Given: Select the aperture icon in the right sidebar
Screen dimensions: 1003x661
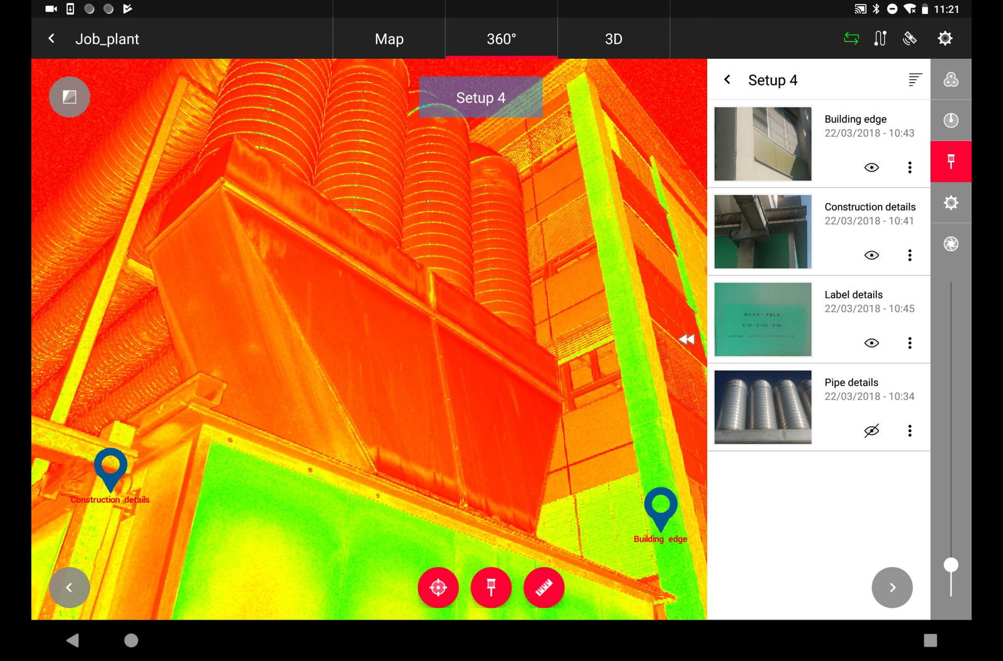Looking at the screenshot, I should tap(950, 244).
